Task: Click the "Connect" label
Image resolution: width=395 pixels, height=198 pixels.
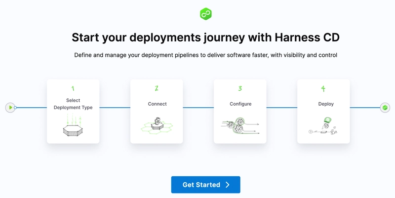Action: [157, 104]
